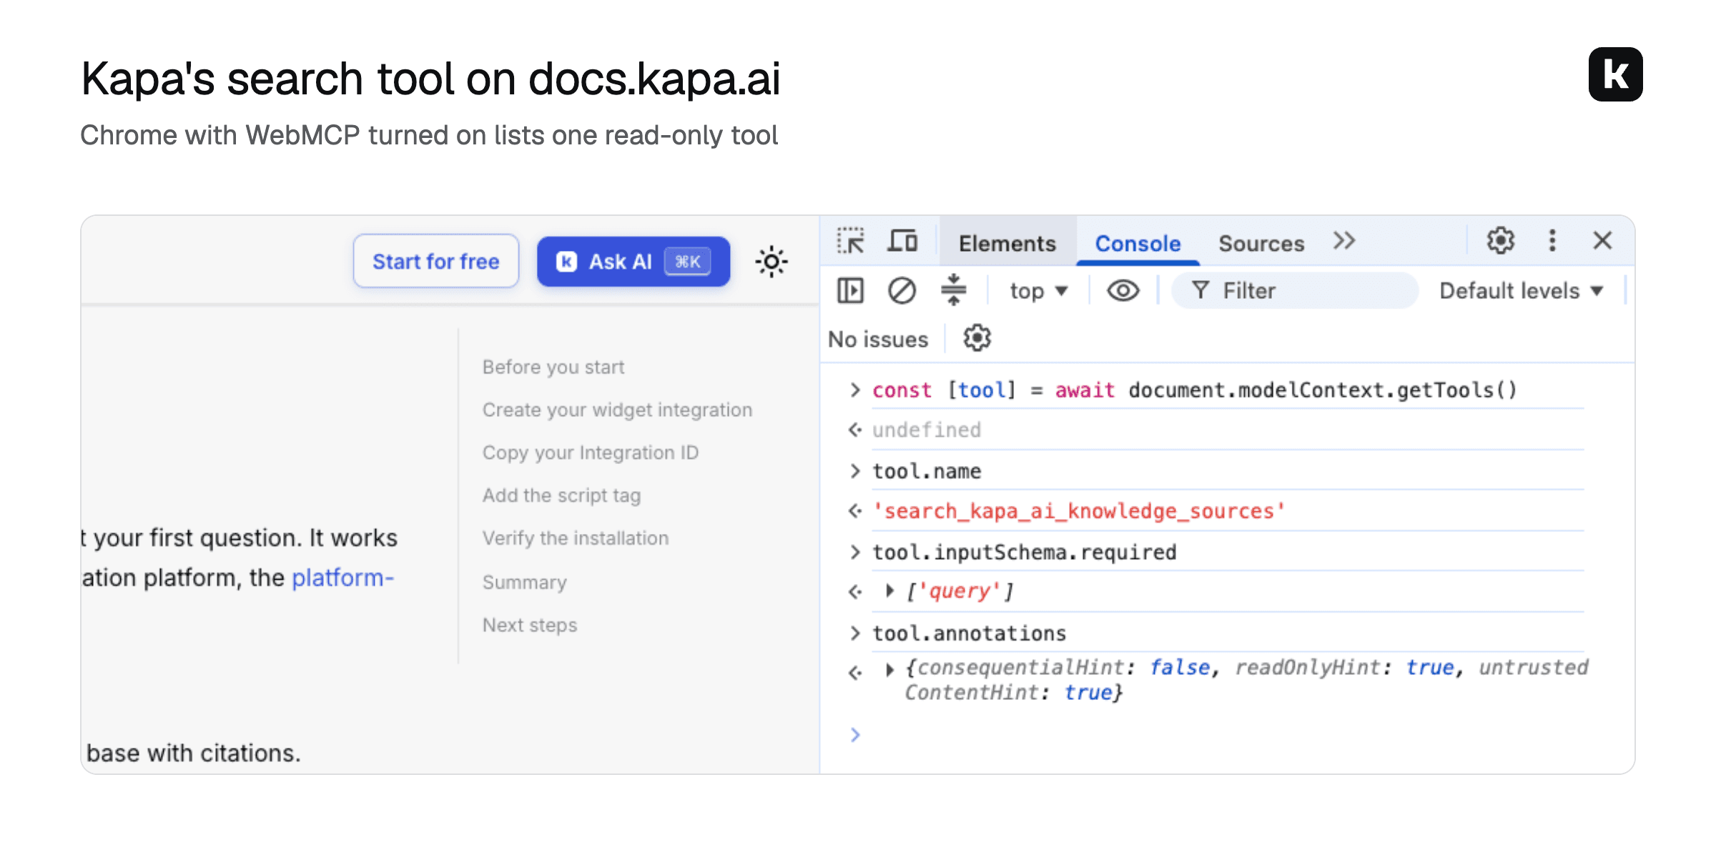Close the DevTools panel
1716x855 pixels.
(1602, 241)
